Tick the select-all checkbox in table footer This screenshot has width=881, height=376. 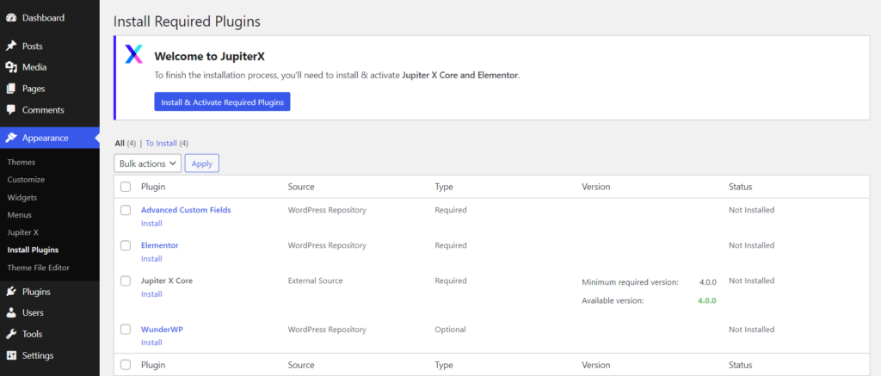tap(126, 365)
